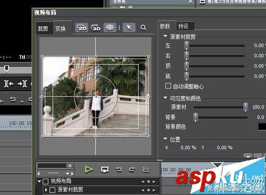Screen dimensions: 266x195
Task: Enable 自动调整轴心 checkbox
Action: pos(168,86)
